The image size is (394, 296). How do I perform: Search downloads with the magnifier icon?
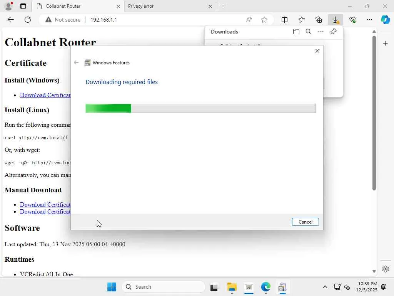pyautogui.click(x=309, y=32)
